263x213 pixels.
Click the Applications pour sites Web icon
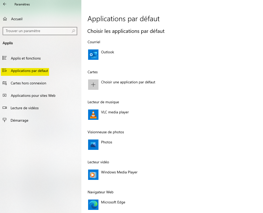4,96
